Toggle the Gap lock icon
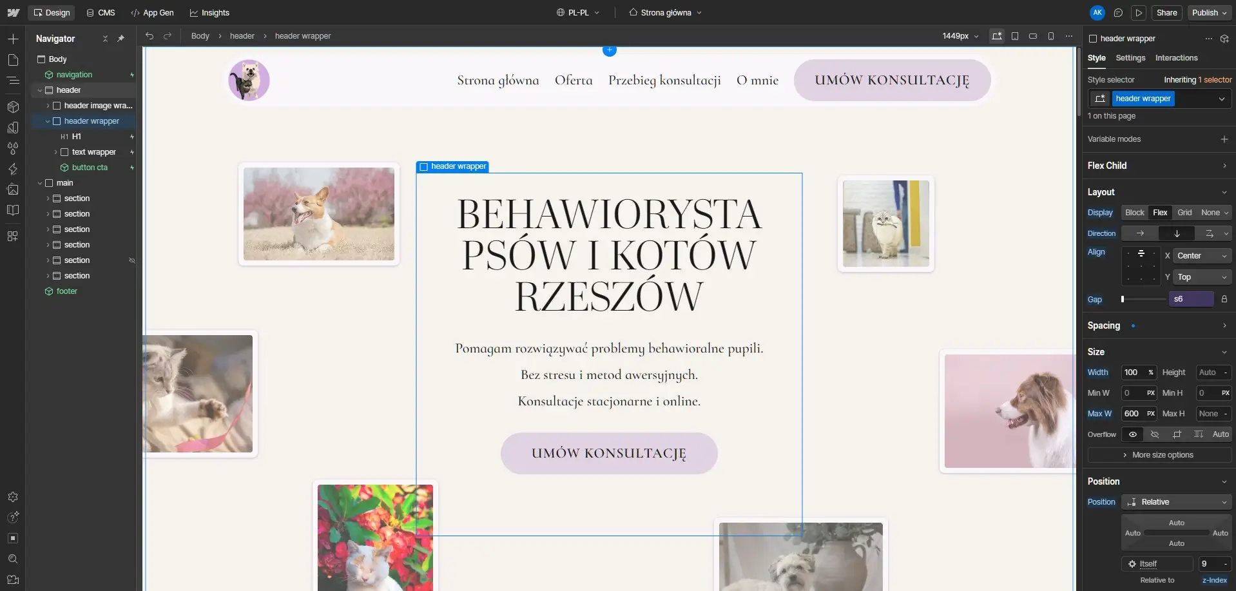Screen dimensions: 1236x591 [1224, 299]
